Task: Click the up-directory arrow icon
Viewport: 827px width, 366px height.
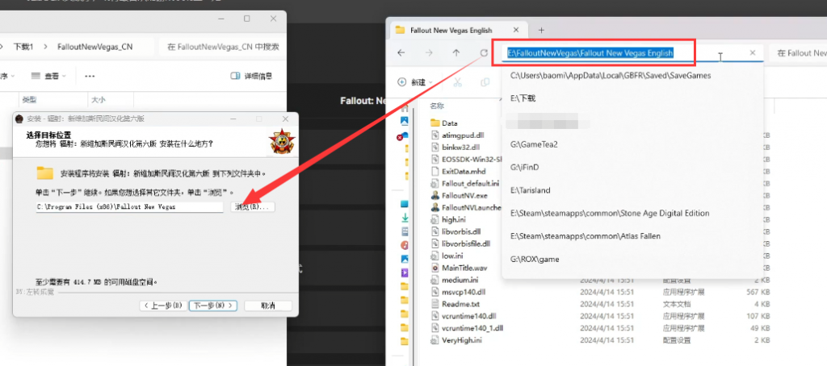Action: pyautogui.click(x=456, y=52)
